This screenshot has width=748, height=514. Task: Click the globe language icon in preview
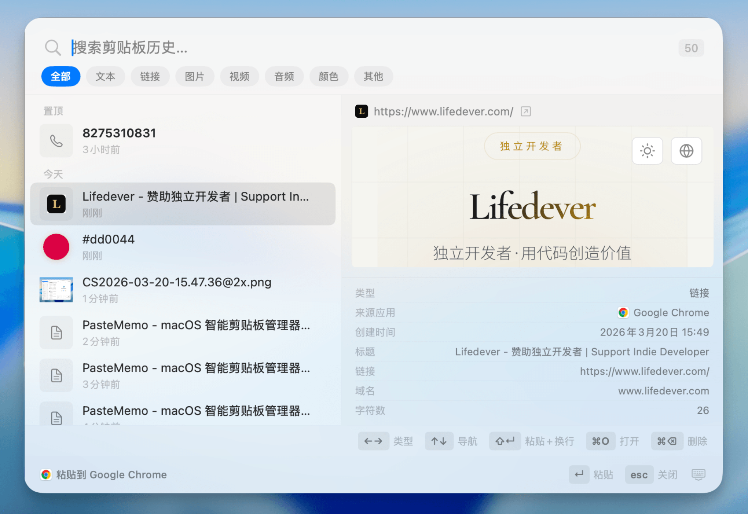tap(686, 151)
